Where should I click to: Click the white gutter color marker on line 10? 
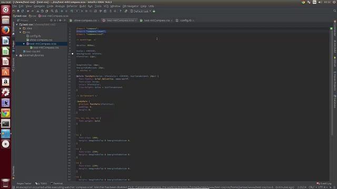(x=73, y=54)
